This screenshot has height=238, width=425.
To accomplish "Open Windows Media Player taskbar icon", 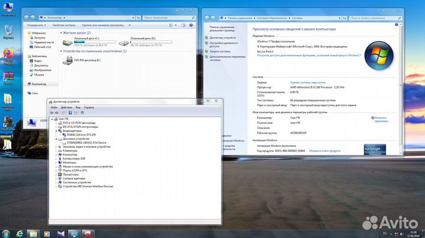I will click(x=47, y=234).
